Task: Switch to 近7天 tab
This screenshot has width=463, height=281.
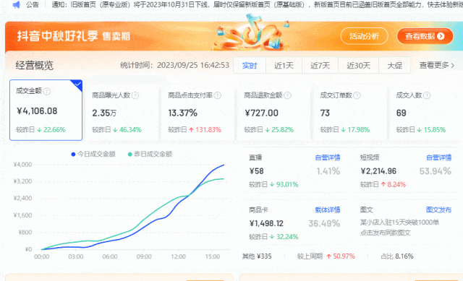Action: click(x=320, y=66)
